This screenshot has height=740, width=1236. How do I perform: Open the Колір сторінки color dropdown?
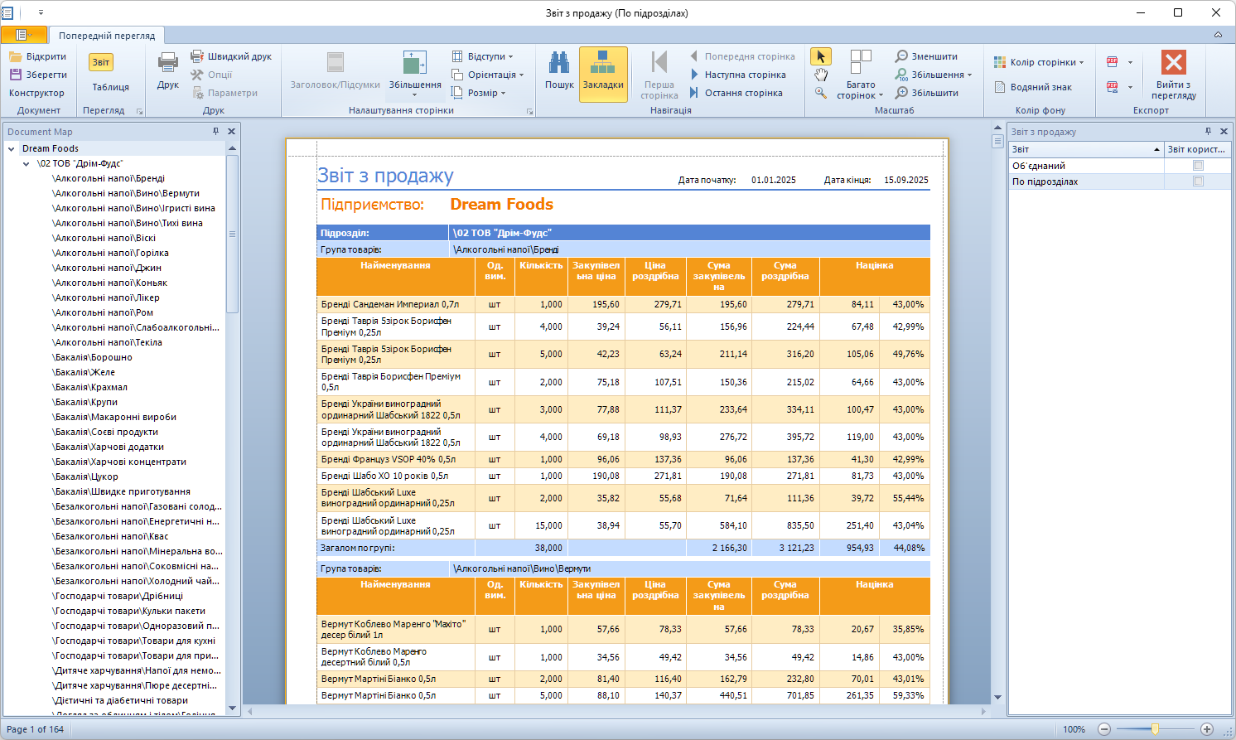pos(1039,62)
